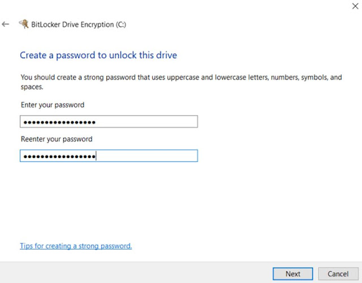Click the Next button

tap(293, 274)
